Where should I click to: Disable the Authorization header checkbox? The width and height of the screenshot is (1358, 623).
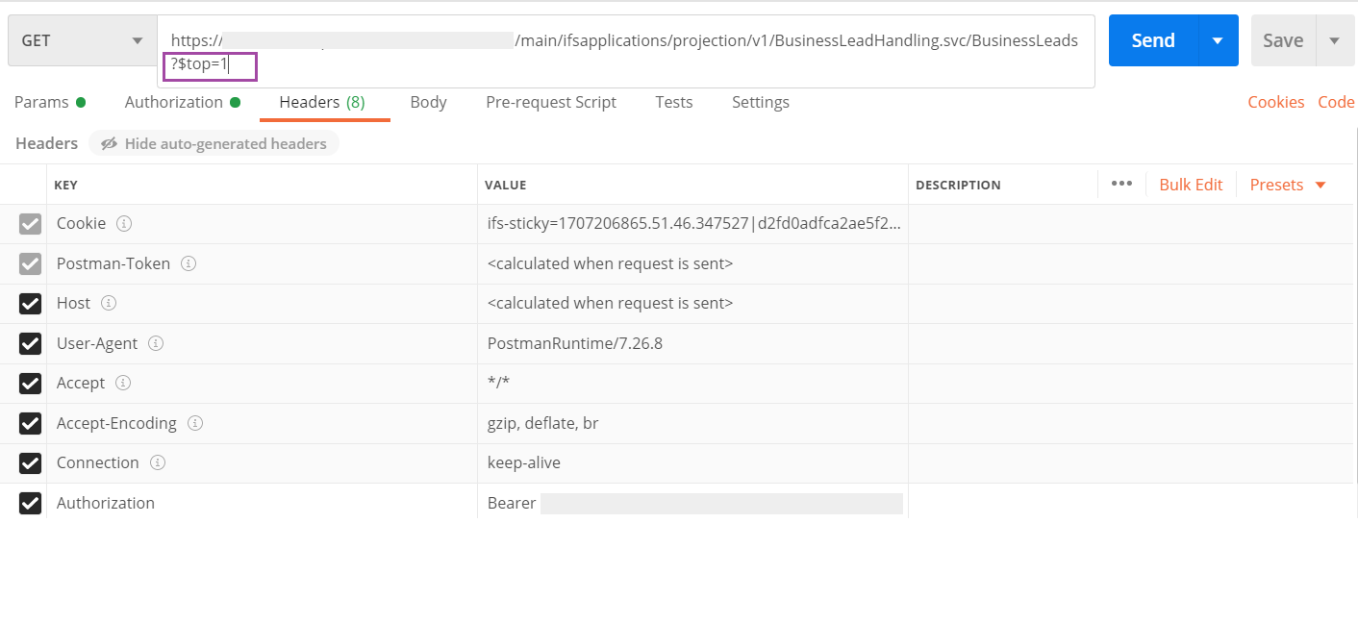click(30, 503)
